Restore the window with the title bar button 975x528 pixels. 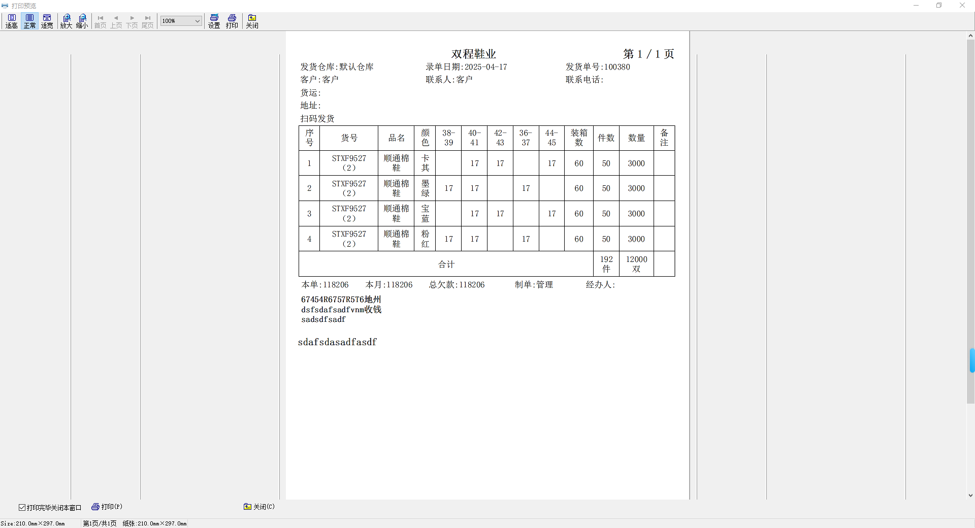coord(939,6)
